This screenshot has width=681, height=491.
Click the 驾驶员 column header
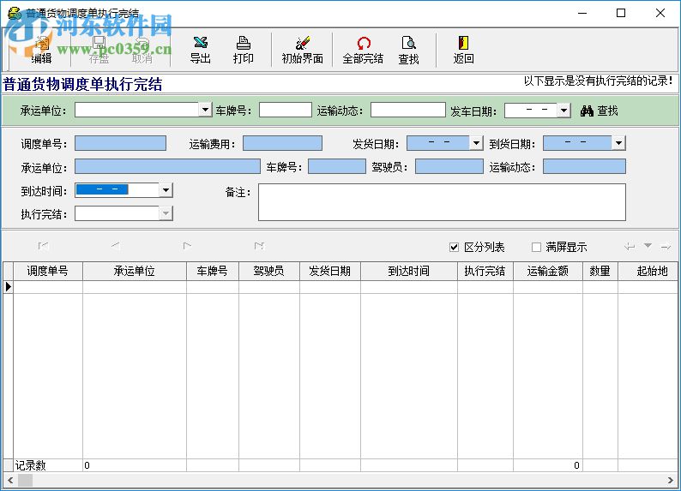point(269,271)
